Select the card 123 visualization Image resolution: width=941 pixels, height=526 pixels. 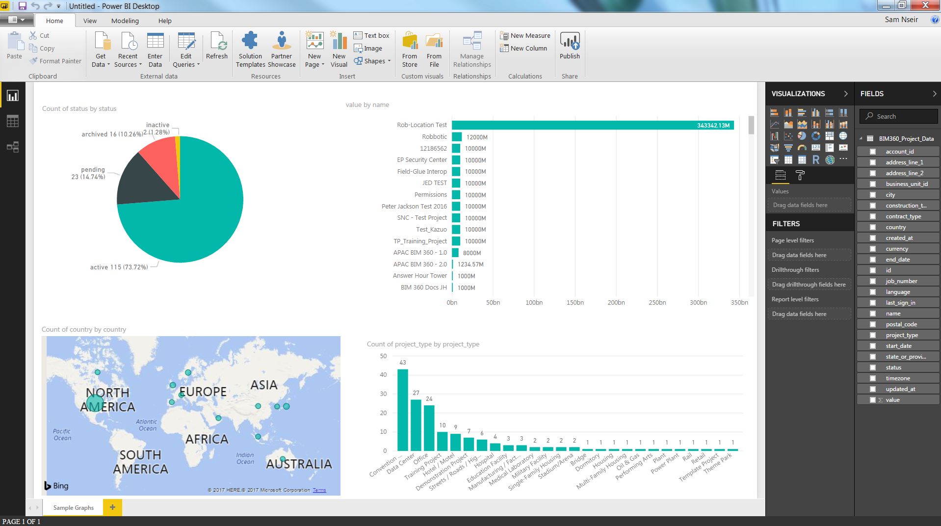815,148
